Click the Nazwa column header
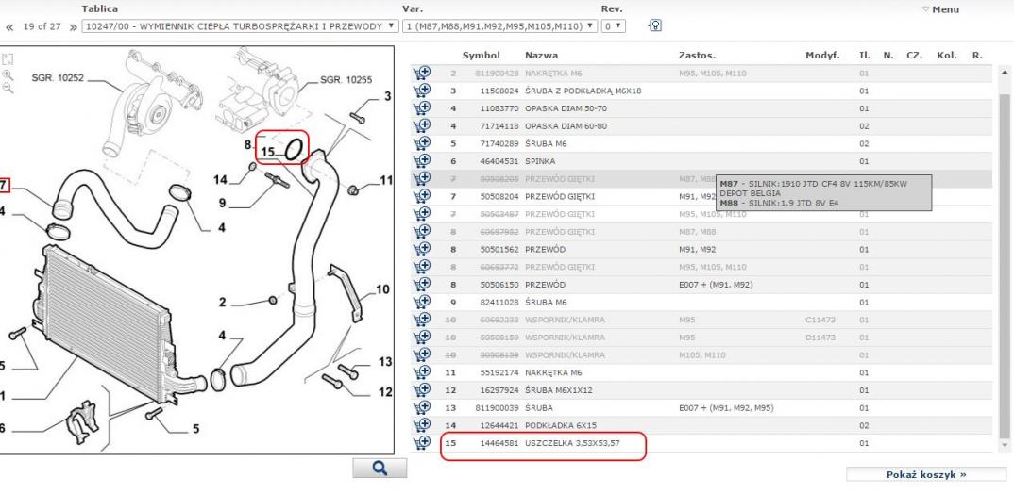 [x=541, y=56]
